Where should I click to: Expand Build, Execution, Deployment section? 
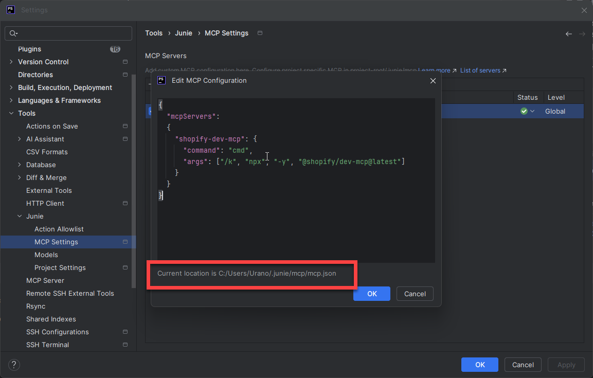click(11, 87)
